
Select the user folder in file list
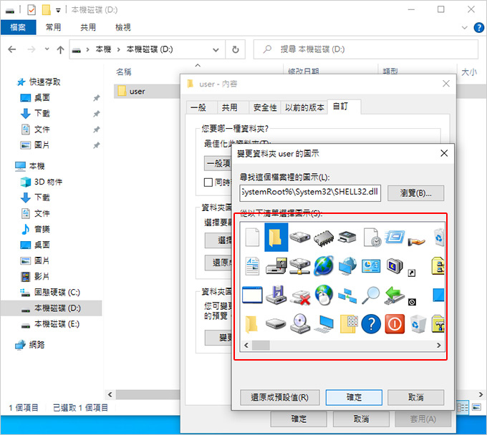[x=137, y=92]
